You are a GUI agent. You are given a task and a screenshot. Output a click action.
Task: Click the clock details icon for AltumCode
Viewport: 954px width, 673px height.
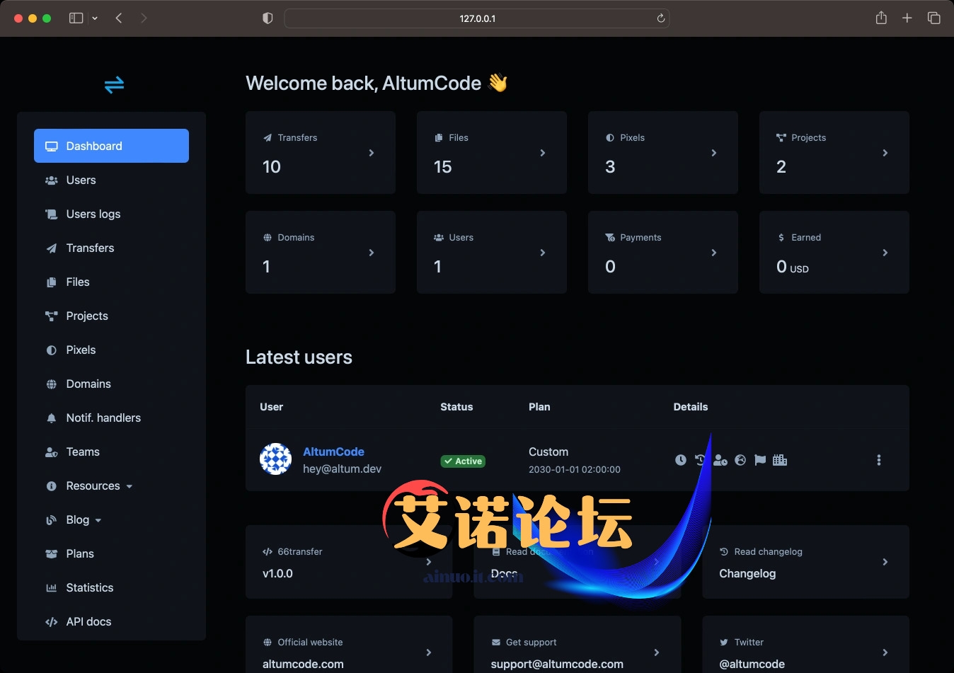pos(681,460)
